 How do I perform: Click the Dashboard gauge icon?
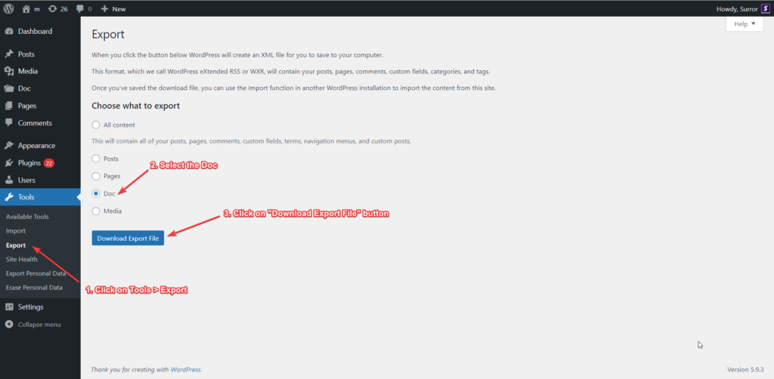coord(9,32)
